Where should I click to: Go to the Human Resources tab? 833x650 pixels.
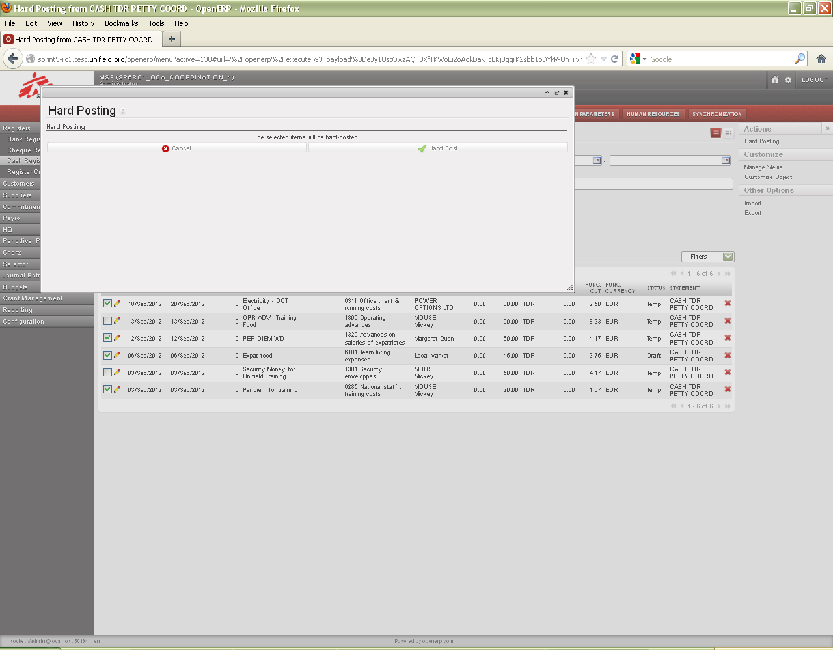(x=653, y=114)
